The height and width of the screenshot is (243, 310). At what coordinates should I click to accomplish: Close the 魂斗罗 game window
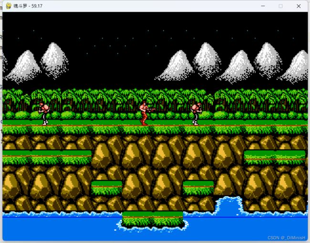point(299,6)
